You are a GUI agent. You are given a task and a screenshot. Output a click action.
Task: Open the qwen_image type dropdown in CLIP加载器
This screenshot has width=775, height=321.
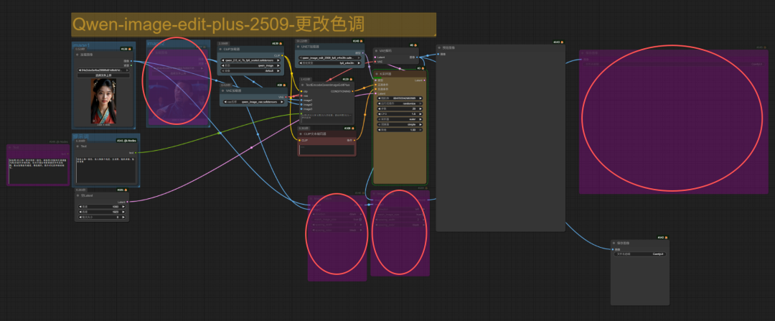[x=250, y=66]
